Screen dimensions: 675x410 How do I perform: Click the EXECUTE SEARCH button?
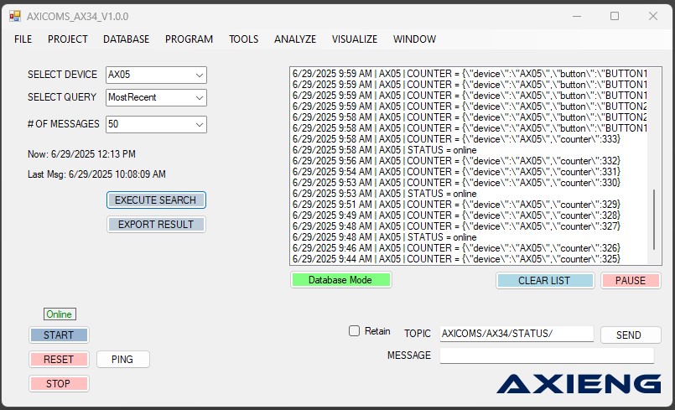click(x=156, y=200)
